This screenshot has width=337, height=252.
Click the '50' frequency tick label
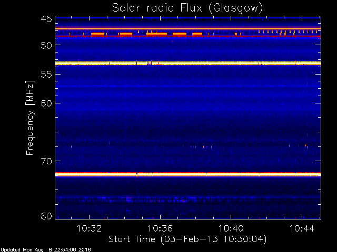[x=47, y=45]
